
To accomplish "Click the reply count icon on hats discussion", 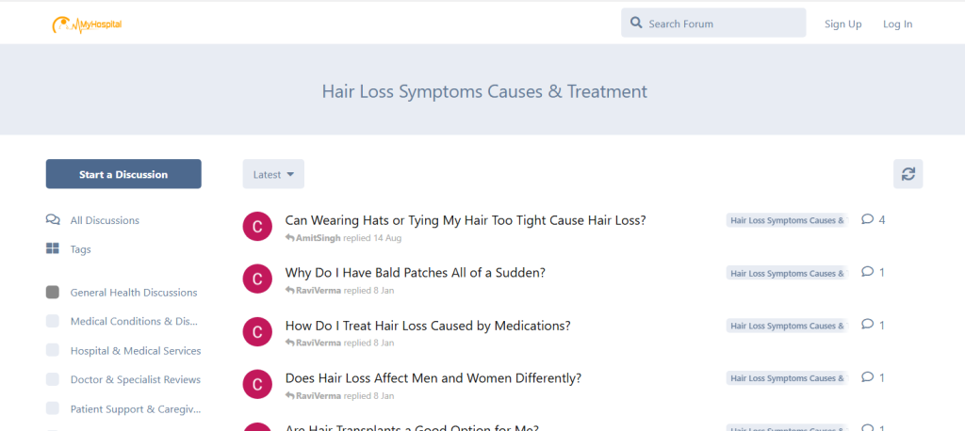I will click(868, 220).
